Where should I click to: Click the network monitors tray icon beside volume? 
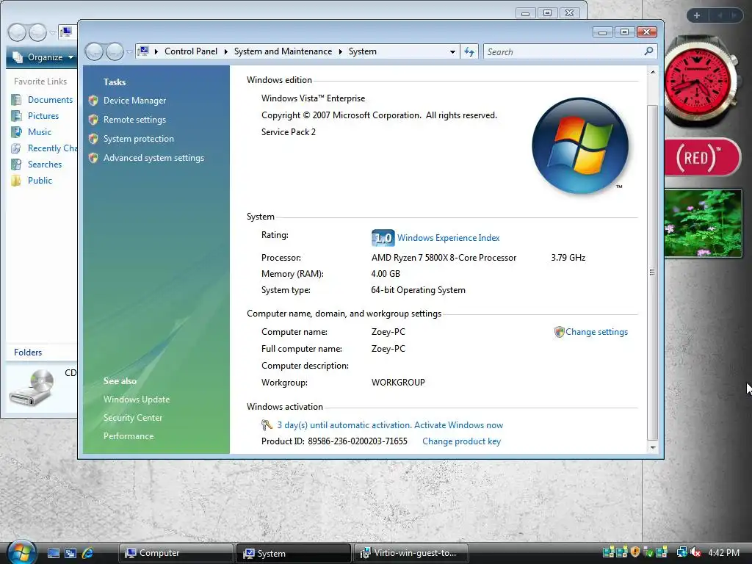[x=681, y=552]
